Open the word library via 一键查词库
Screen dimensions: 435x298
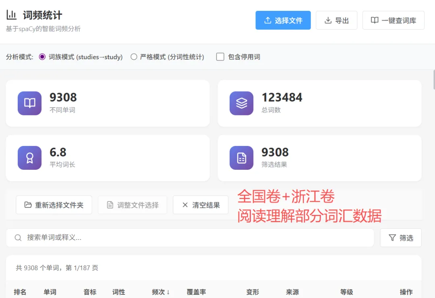coord(393,20)
